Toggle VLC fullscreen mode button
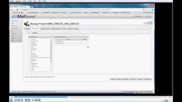The image size is (182, 102). [26, 100]
